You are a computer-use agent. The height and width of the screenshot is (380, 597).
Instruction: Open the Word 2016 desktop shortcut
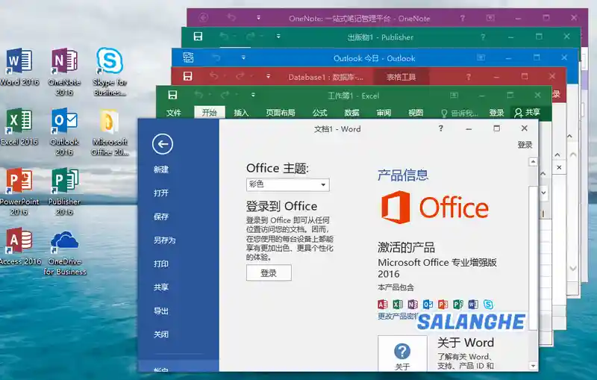[19, 67]
